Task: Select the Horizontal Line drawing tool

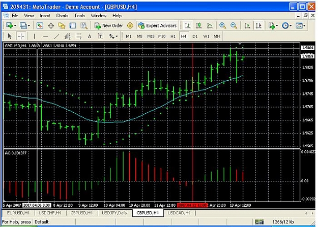Action: [45, 36]
